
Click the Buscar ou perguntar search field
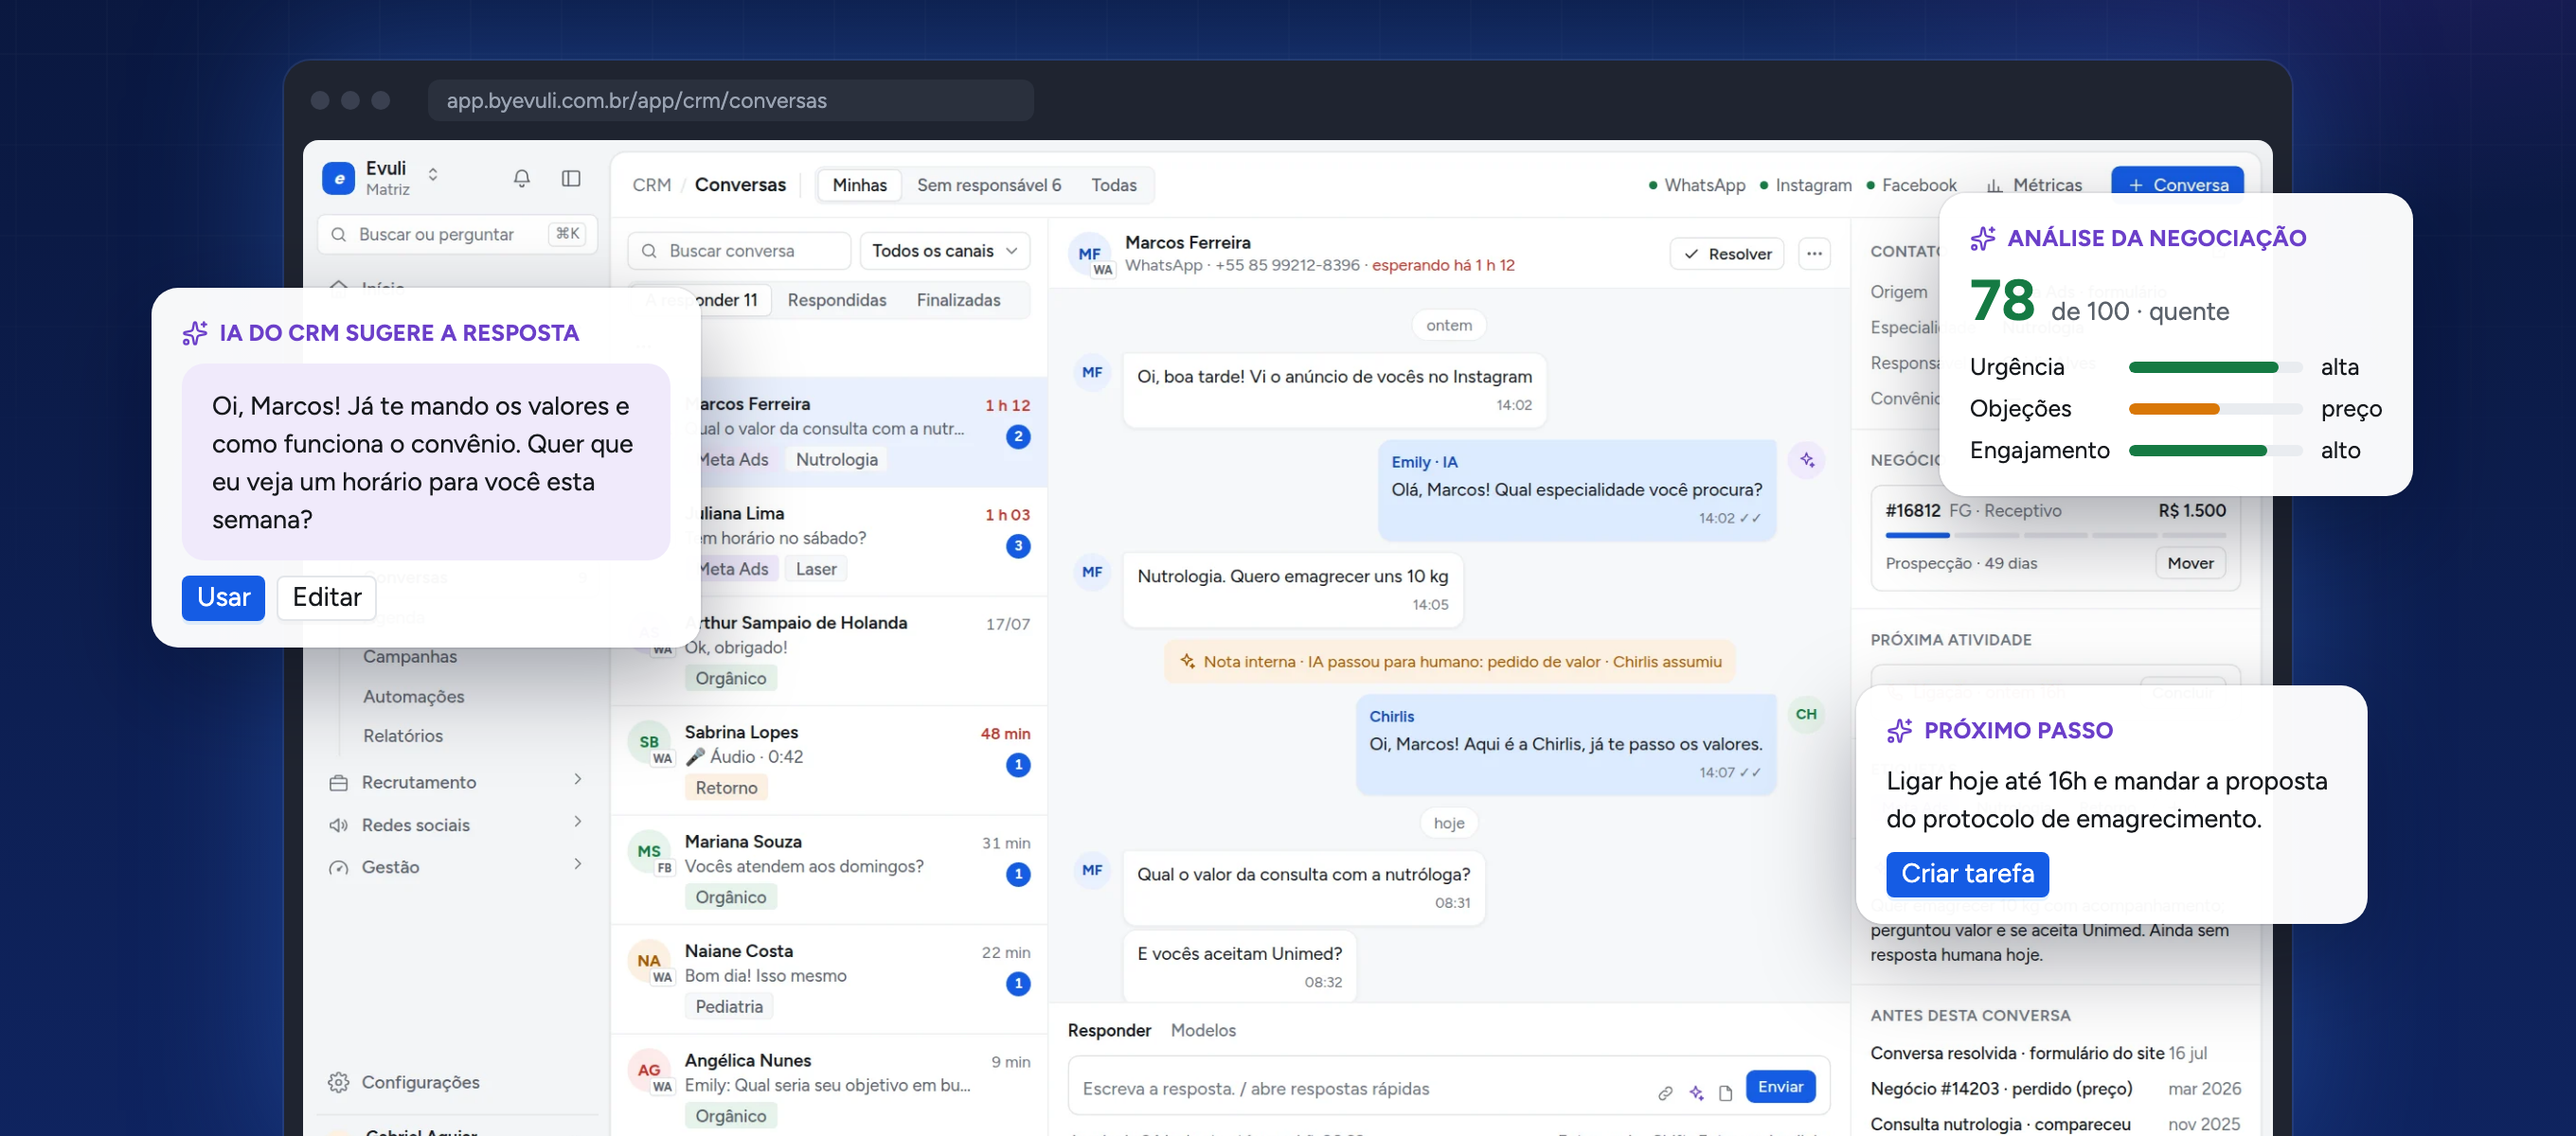click(457, 234)
